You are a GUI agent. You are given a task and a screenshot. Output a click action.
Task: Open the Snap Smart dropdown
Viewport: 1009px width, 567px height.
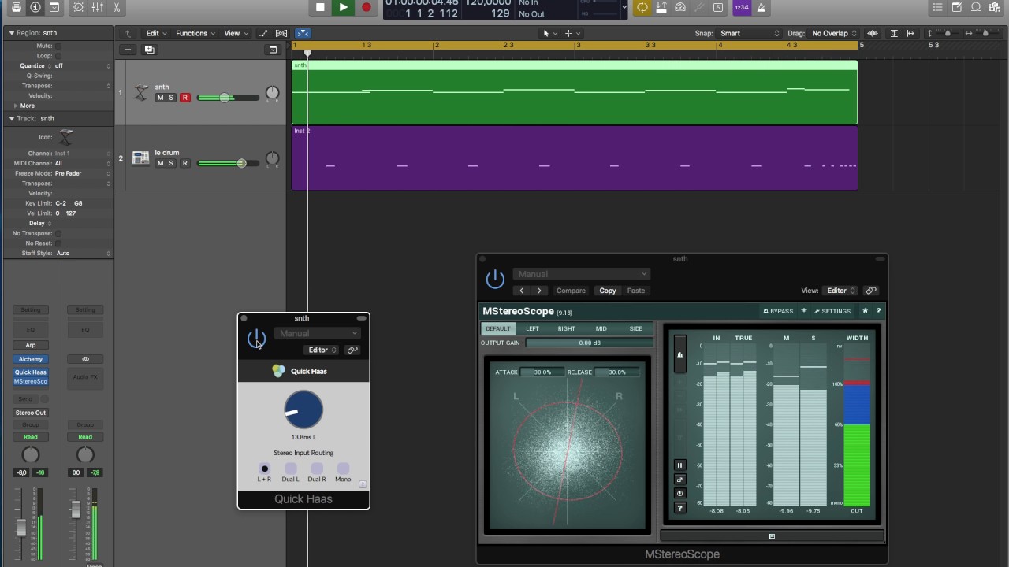[x=749, y=33]
